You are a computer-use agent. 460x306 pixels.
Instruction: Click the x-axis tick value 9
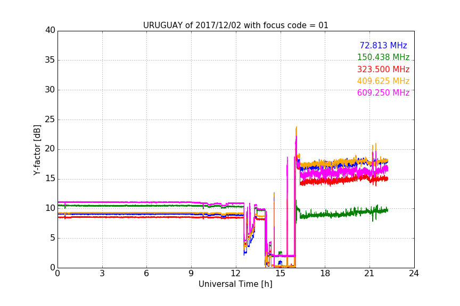click(191, 274)
